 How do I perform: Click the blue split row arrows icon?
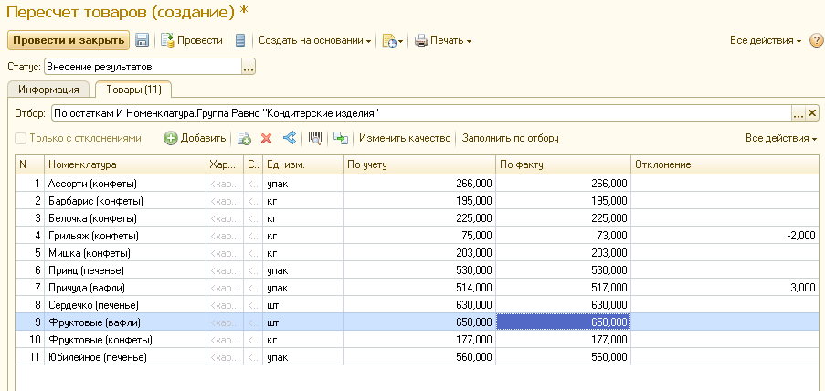tap(290, 138)
